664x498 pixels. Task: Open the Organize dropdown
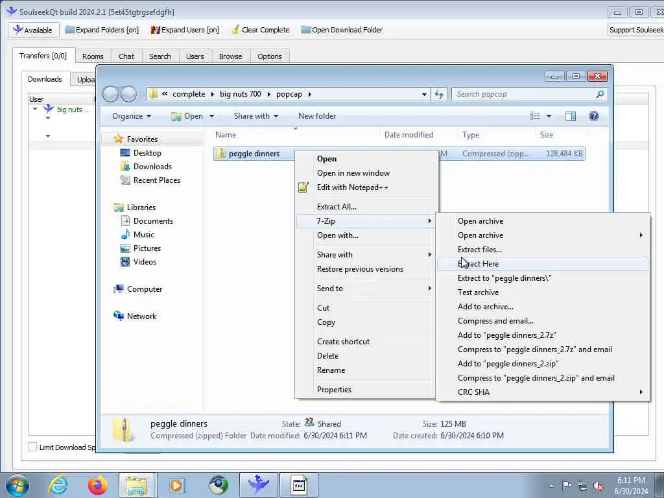click(131, 116)
